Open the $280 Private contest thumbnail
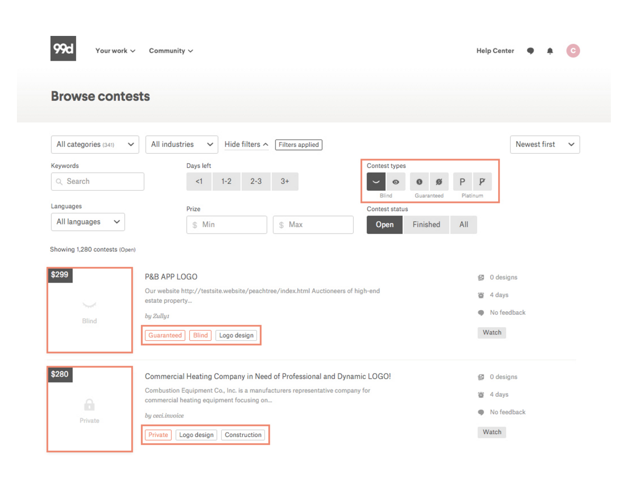642x485 pixels. 89,409
